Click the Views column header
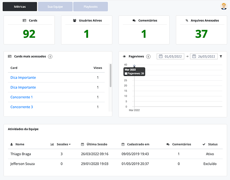 click(98, 68)
